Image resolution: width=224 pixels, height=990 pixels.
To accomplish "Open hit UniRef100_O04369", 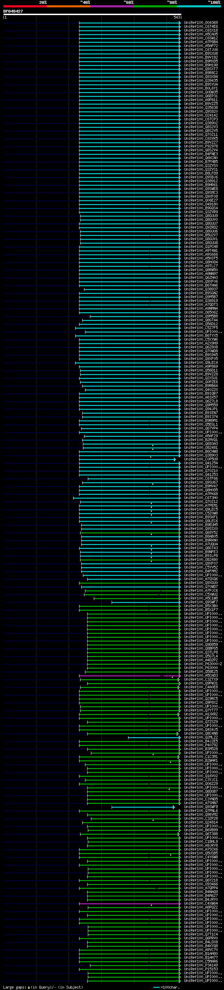I will pos(201,23).
